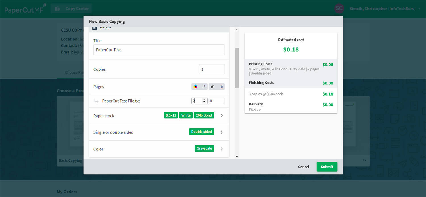Click the Delivery Pick-up line
The width and height of the screenshot is (426, 197).
click(291, 107)
